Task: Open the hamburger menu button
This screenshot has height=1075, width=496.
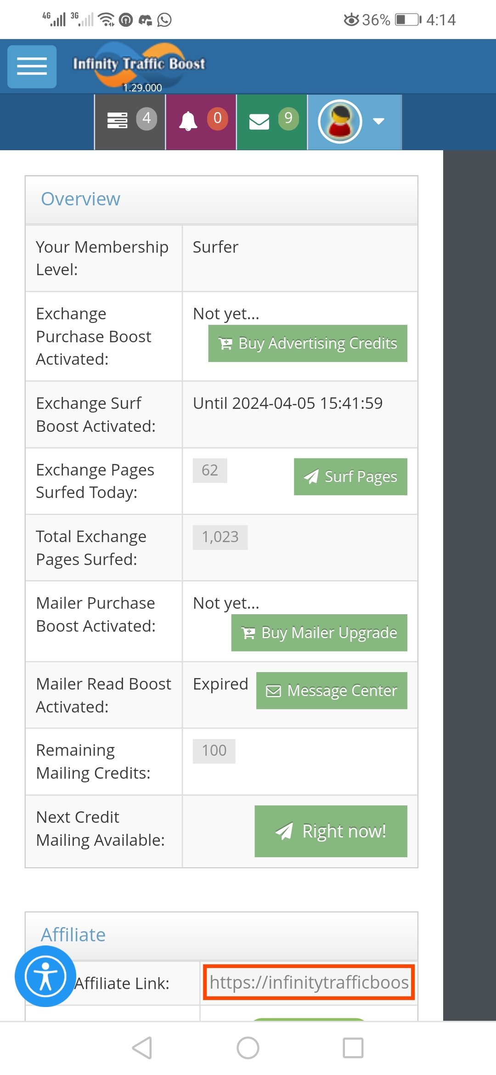Action: (32, 67)
